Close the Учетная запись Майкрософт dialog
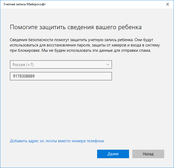 pyautogui.click(x=167, y=4)
